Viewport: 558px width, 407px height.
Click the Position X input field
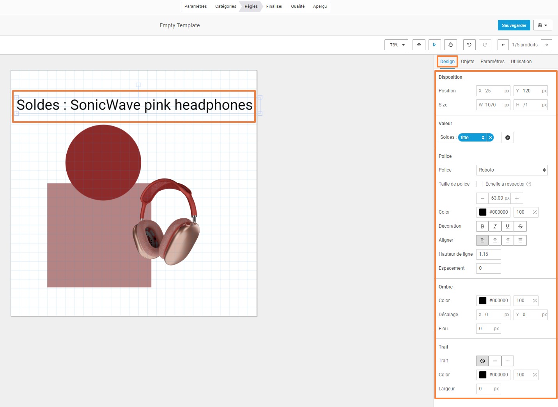point(493,91)
